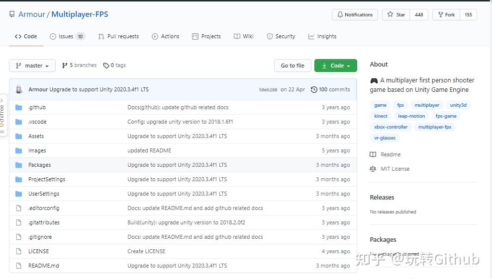Screen dimensions: 492x279
Task: Click the branches icon beside 5 branches
Action: coord(65,66)
